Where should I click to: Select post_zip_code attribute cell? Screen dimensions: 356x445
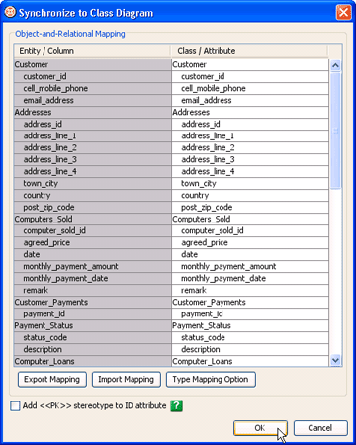point(250,207)
